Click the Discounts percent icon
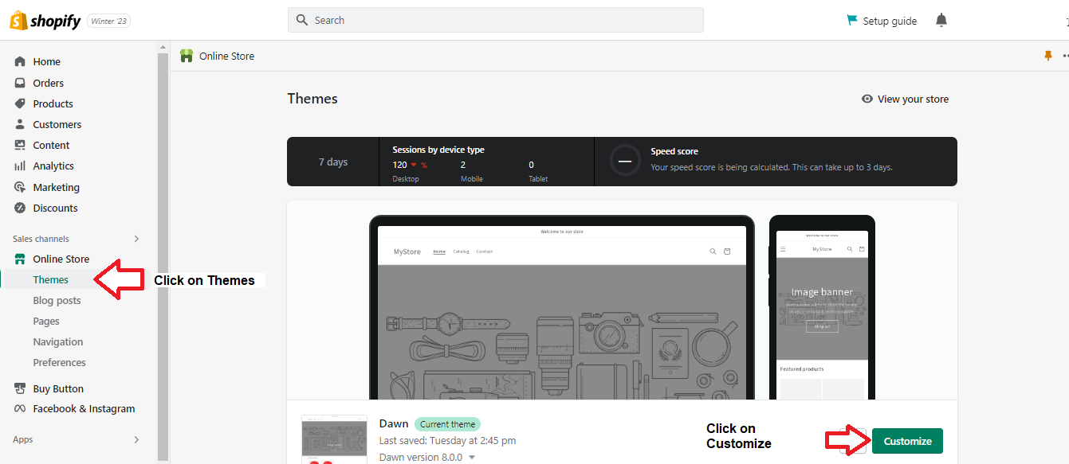The image size is (1069, 464). (x=20, y=208)
